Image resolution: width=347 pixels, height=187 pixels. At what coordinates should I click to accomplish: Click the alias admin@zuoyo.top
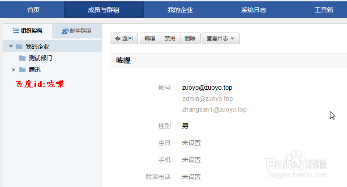point(207,99)
